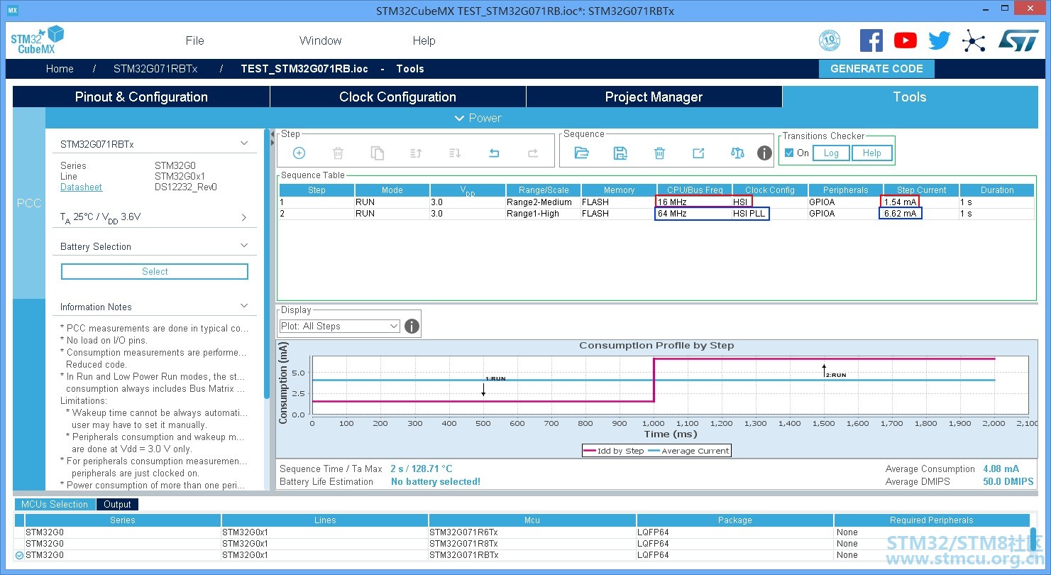Click the Clock Config column header

(x=770, y=190)
